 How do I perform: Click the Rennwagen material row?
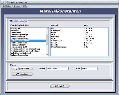click(79, 41)
